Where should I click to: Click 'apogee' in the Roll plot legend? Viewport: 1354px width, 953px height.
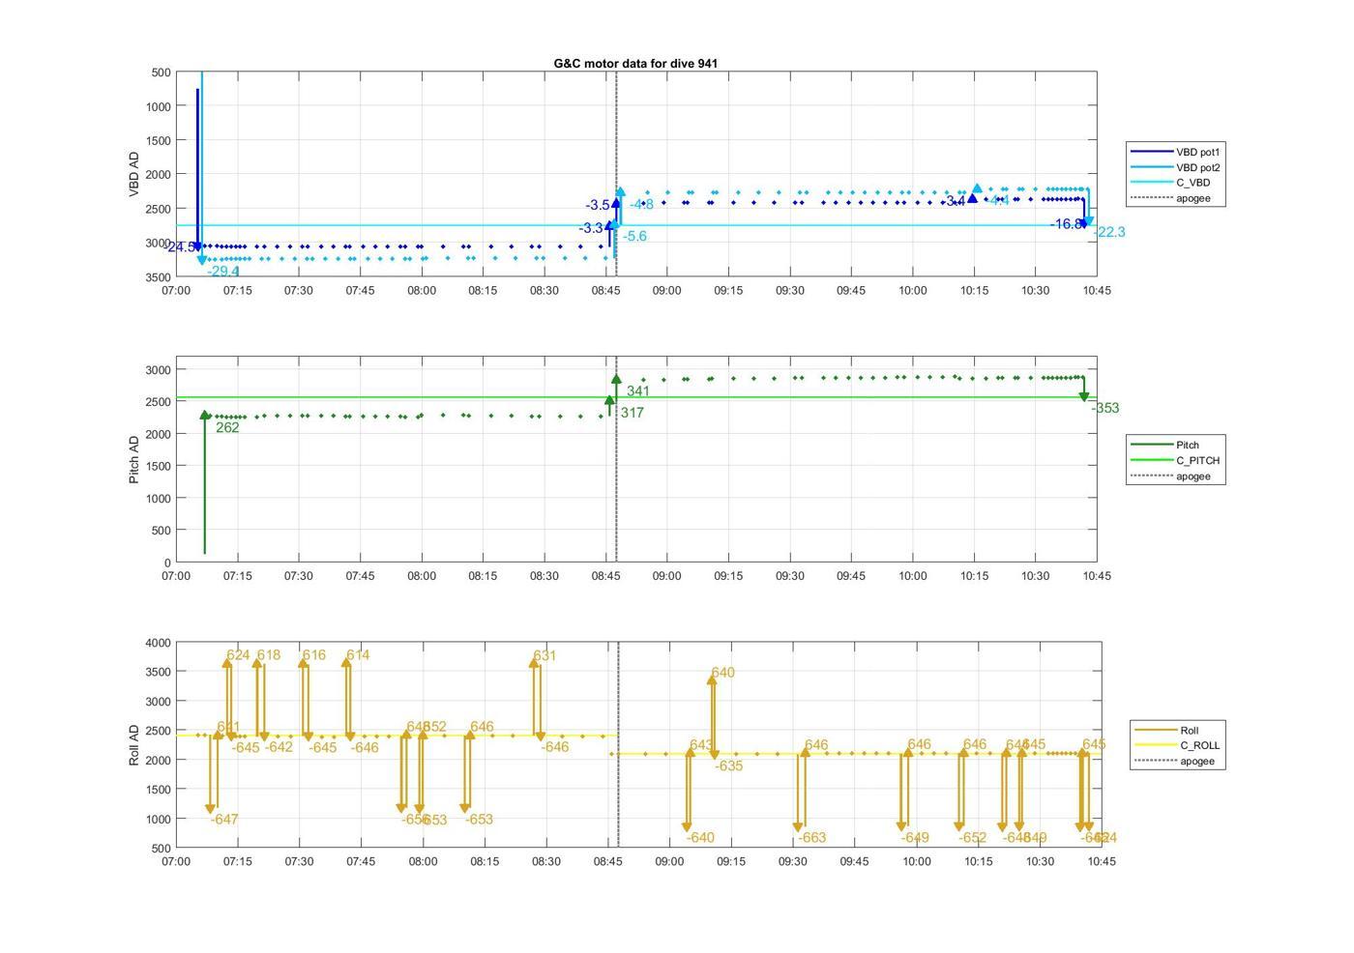click(1175, 761)
